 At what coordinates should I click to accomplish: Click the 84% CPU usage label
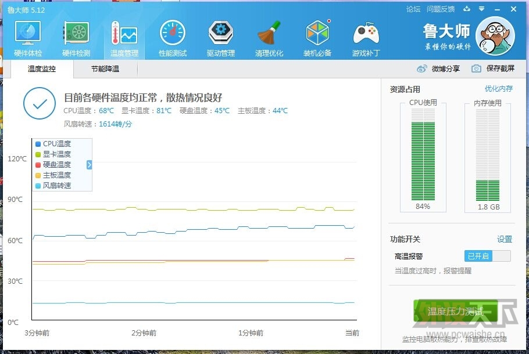[423, 206]
